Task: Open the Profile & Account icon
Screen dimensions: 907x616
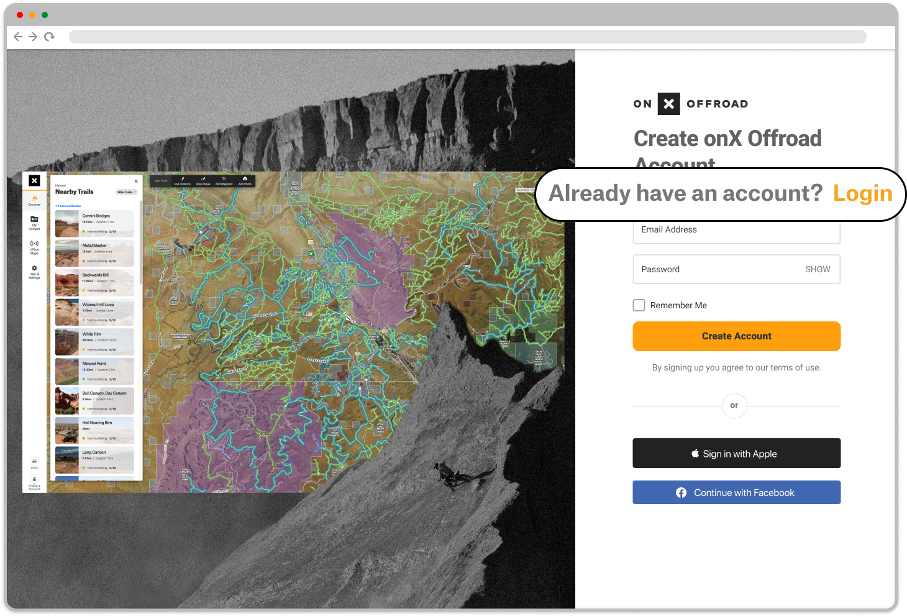Action: pyautogui.click(x=34, y=481)
